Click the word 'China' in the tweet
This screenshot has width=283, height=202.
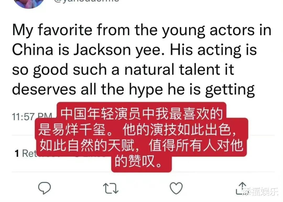(x=32, y=50)
